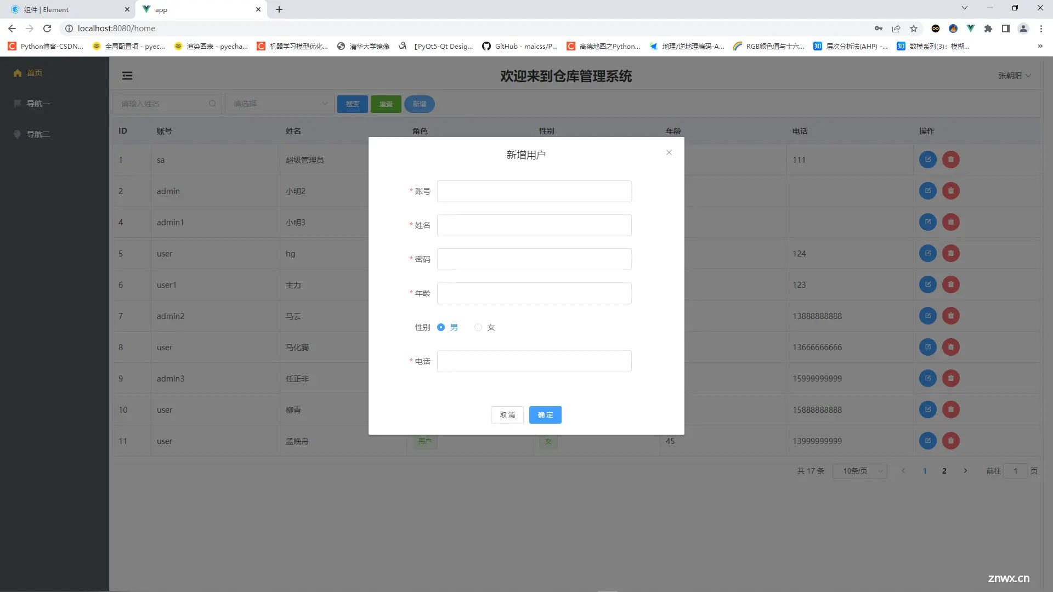
Task: Click the search magnifier icon
Action: tap(213, 104)
